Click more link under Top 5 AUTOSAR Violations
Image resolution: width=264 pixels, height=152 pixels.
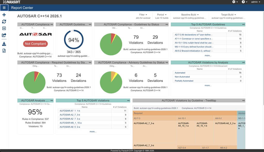coord(93,131)
